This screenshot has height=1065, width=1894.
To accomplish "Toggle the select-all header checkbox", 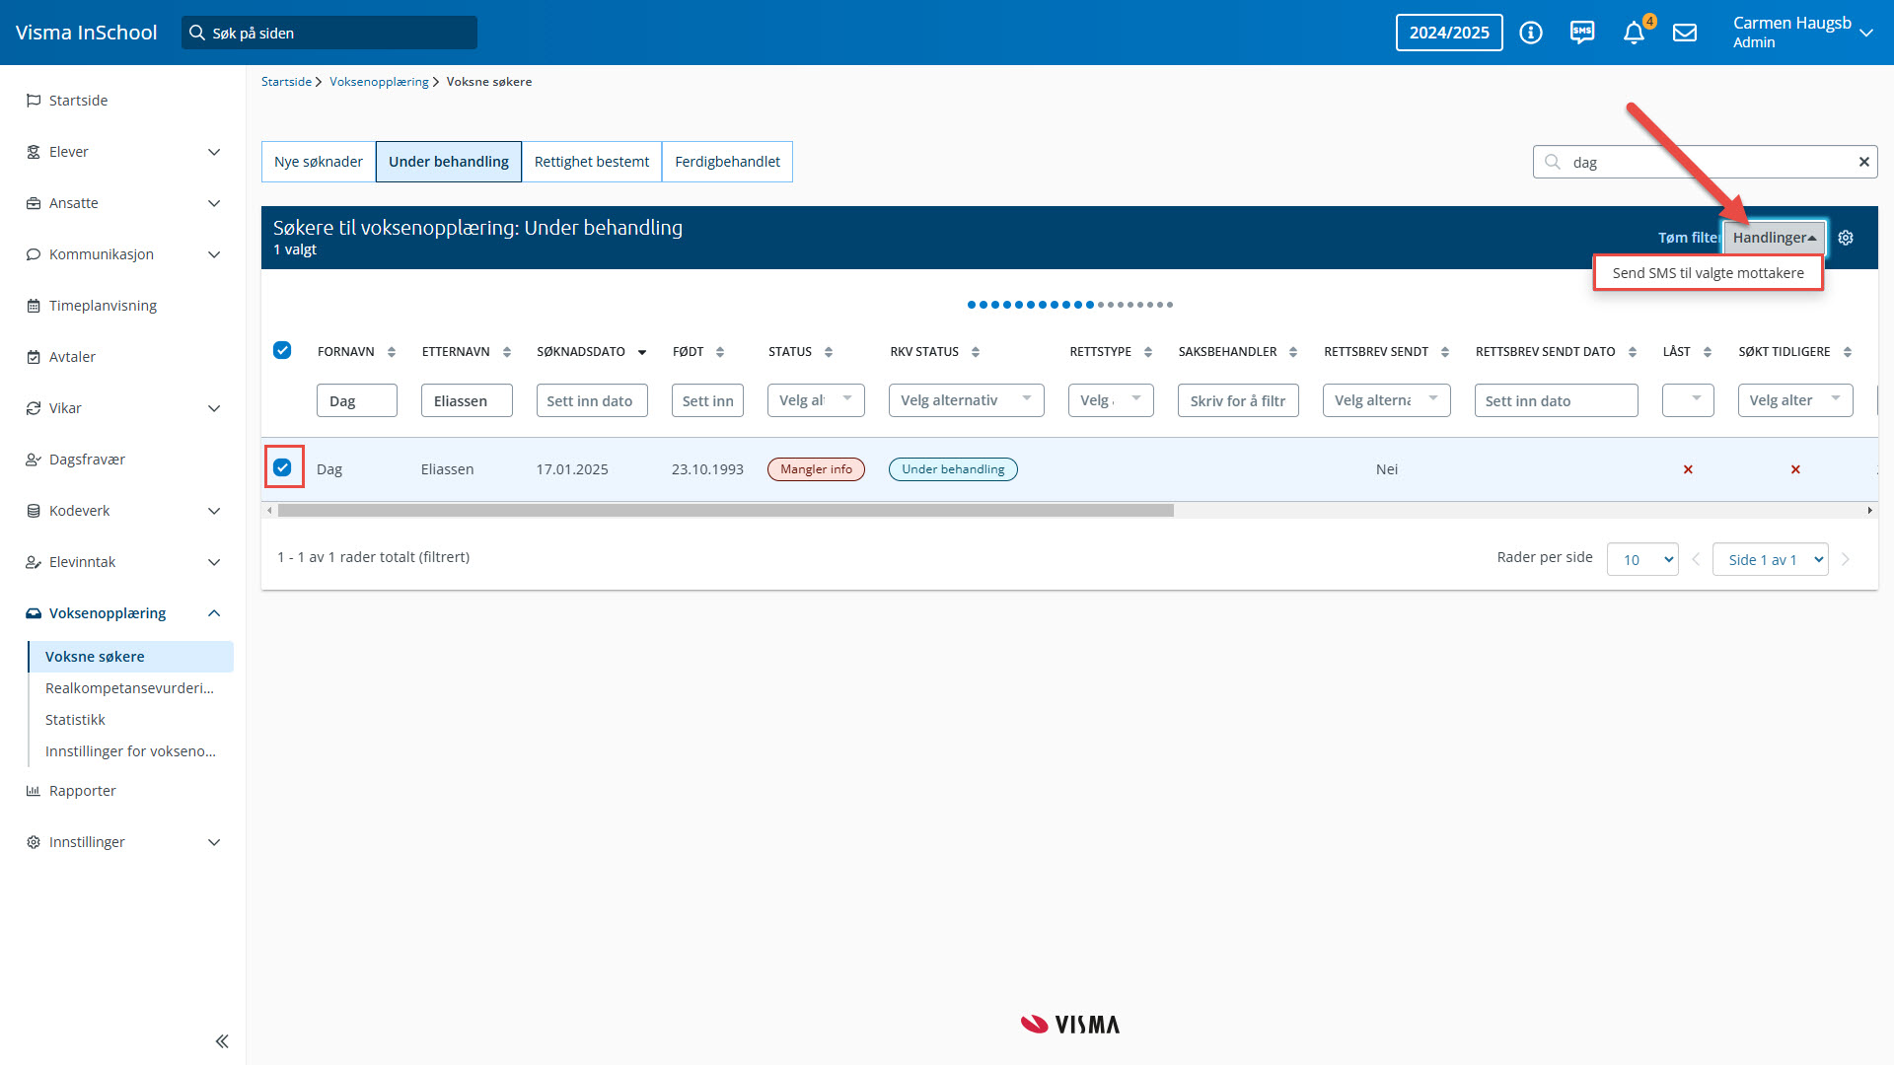I will pos(282,350).
